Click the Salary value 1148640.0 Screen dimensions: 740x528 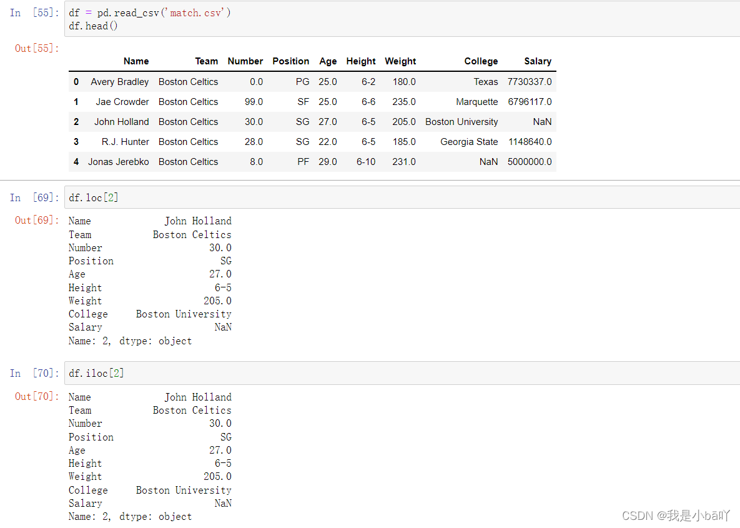click(530, 142)
